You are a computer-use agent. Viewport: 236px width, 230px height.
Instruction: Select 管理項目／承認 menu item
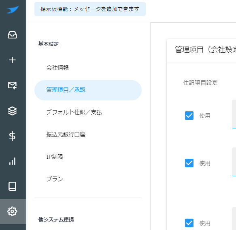tap(88, 90)
